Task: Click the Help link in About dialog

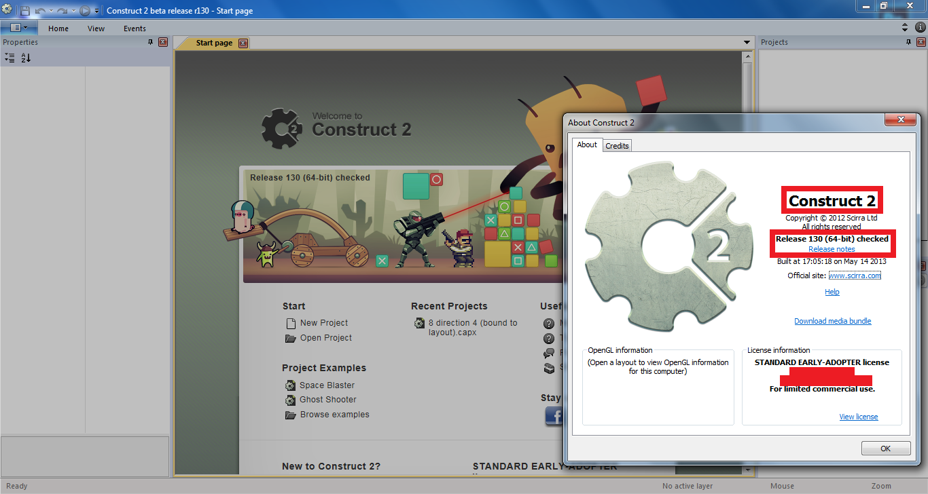Action: pos(832,292)
